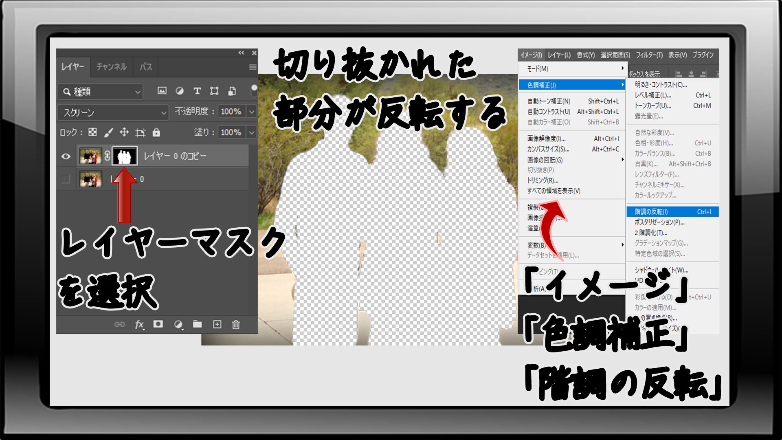Click the 塗り 100% value field
Viewport: 782px width, 440px height.
pyautogui.click(x=231, y=132)
